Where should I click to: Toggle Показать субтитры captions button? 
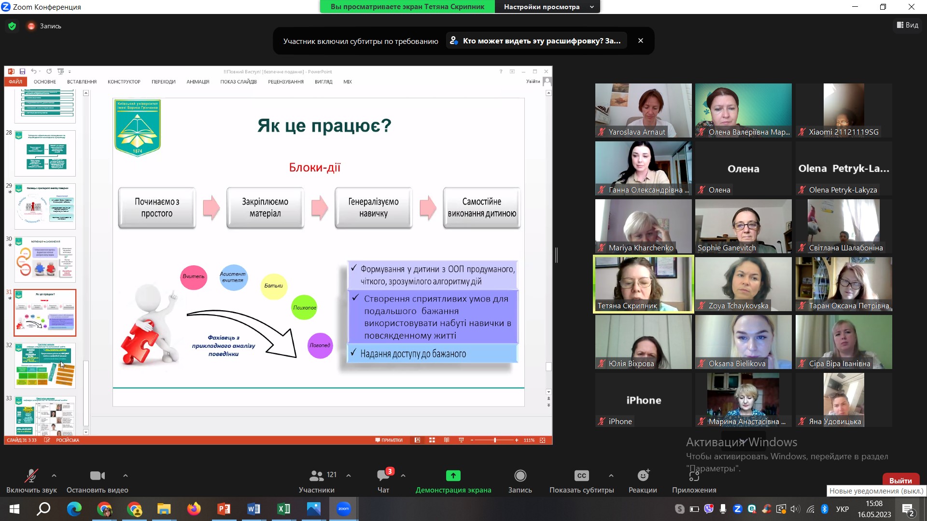point(581,476)
